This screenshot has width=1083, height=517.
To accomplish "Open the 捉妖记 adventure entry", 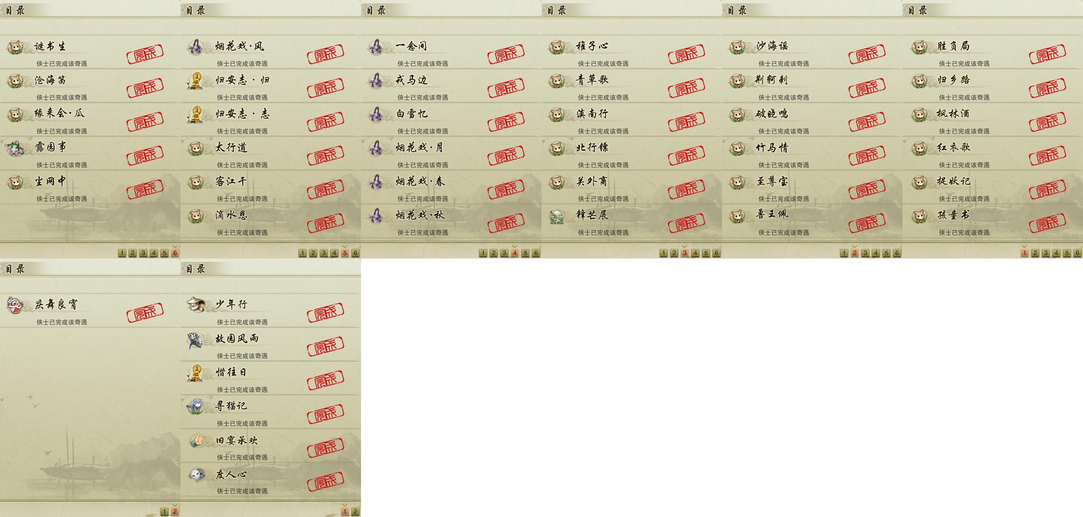I will pyautogui.click(x=993, y=187).
